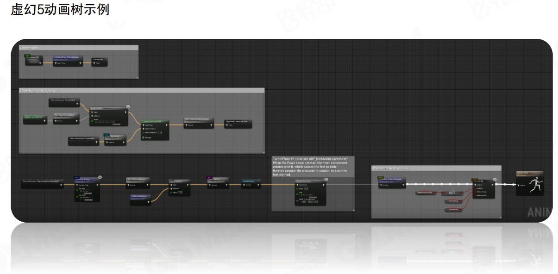The height and width of the screenshot is (274, 558).
Task: Click the Result pose pin on Output Pose
Action: pos(520,185)
